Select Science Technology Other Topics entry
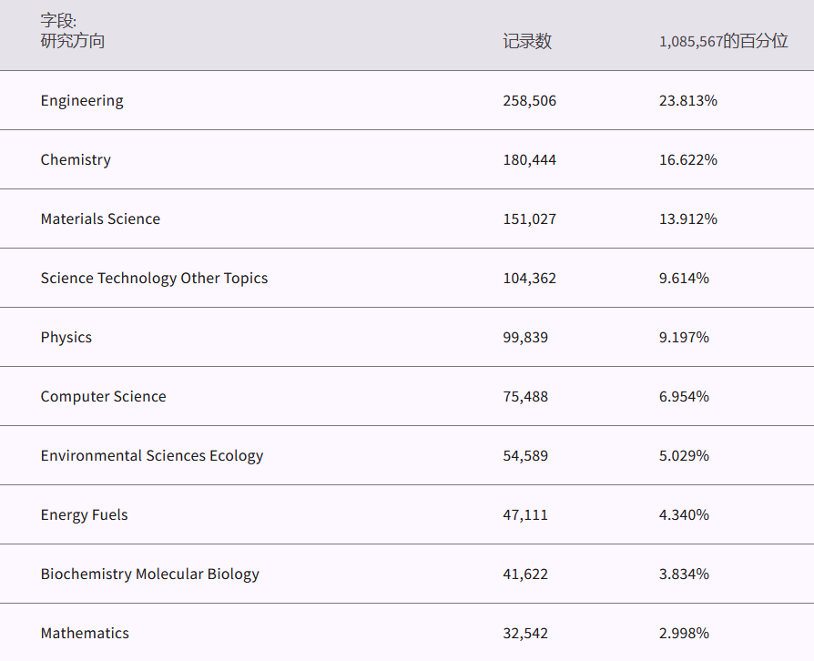 154,279
